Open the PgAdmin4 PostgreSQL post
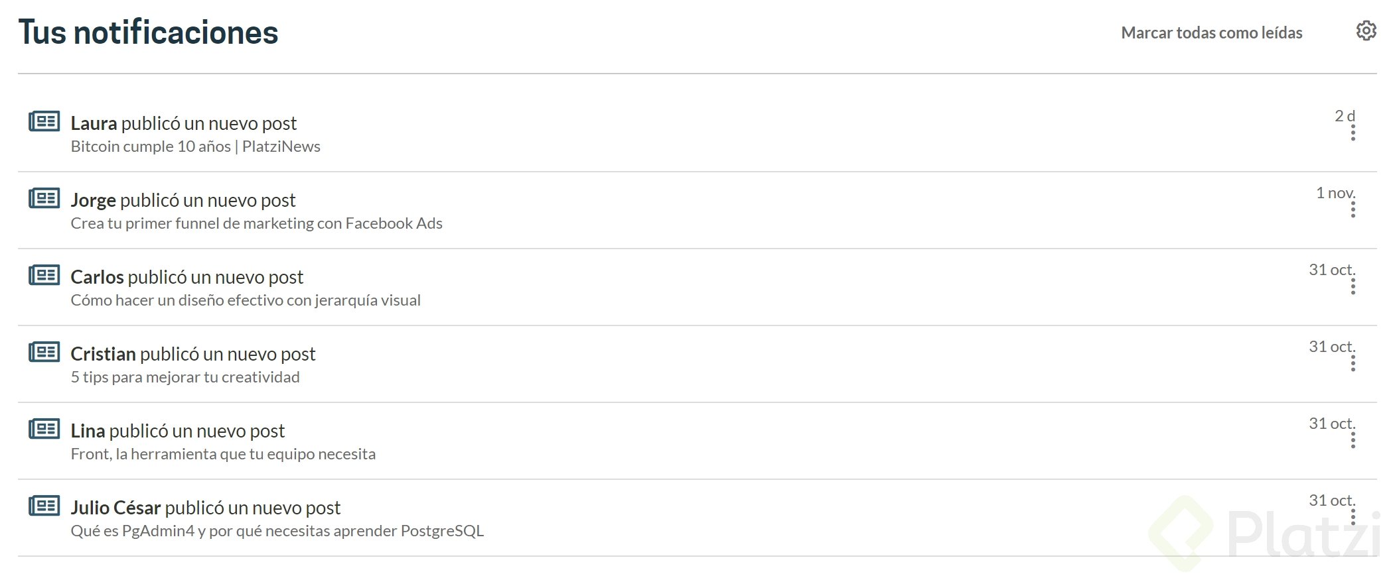Image resolution: width=1395 pixels, height=578 pixels. point(277,531)
